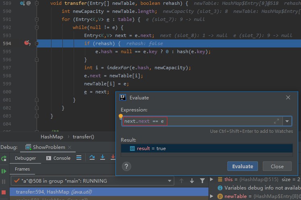Click the fold end marker on line 603
The width and height of the screenshot is (301, 200).
(37, 116)
